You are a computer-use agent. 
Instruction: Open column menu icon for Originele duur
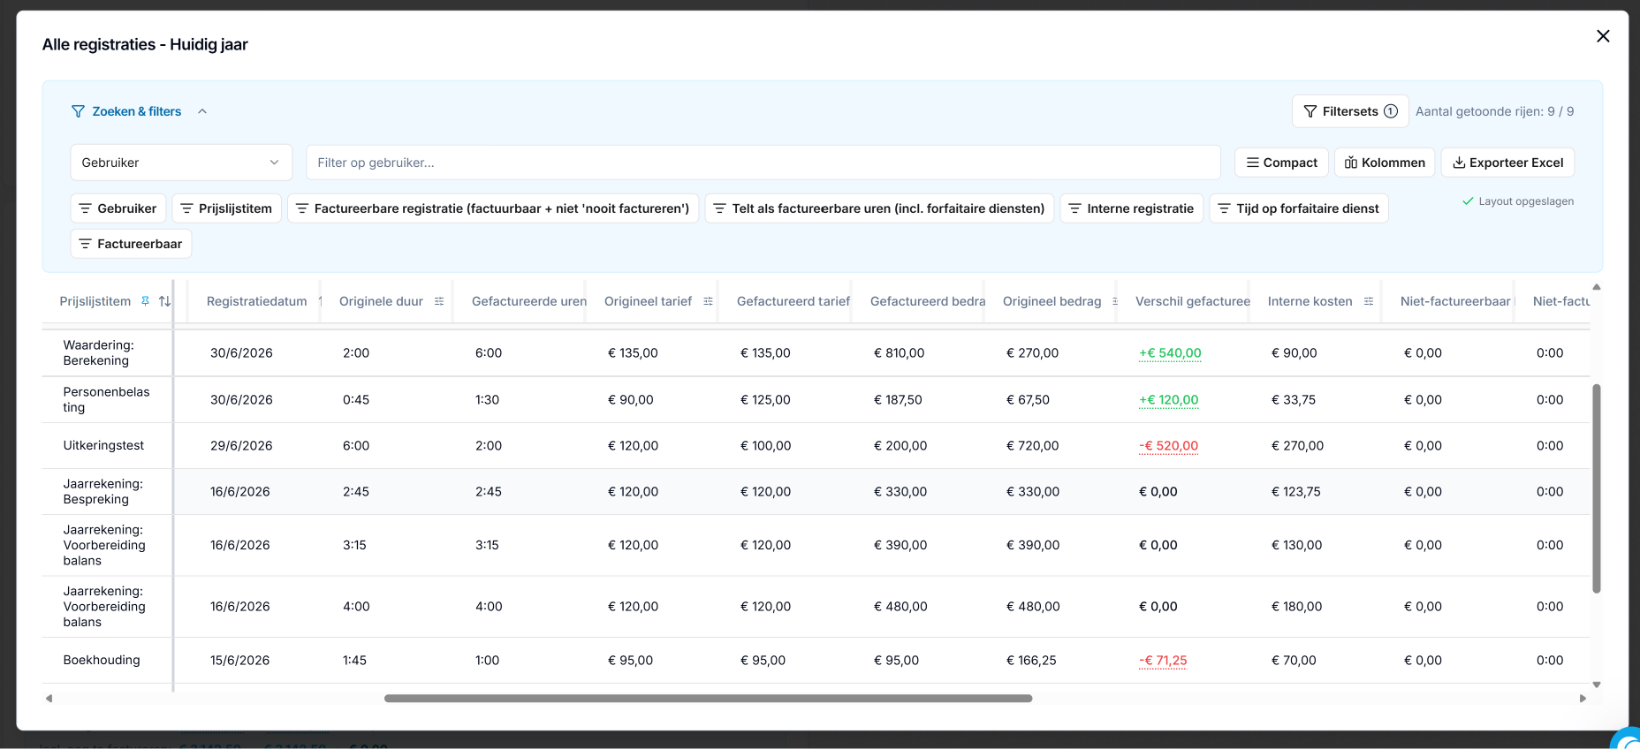point(439,301)
